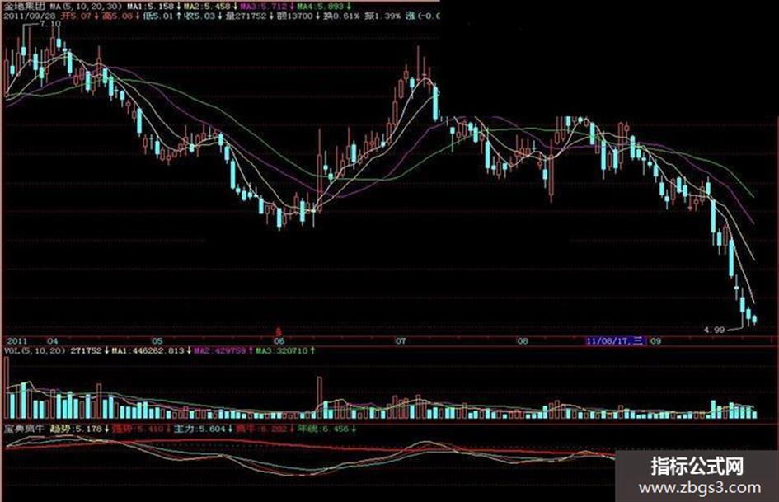Screen dimensions: 779x502
Task: Click the 05 month marker on time axis
Action: click(157, 341)
